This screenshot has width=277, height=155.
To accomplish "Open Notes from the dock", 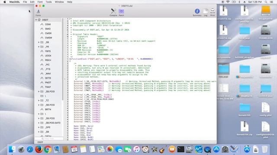I will (83, 149).
